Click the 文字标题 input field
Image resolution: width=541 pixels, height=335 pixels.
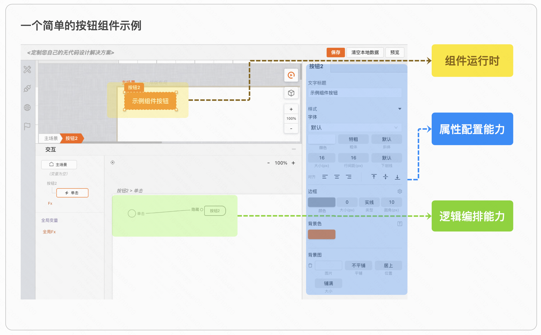pyautogui.click(x=355, y=93)
